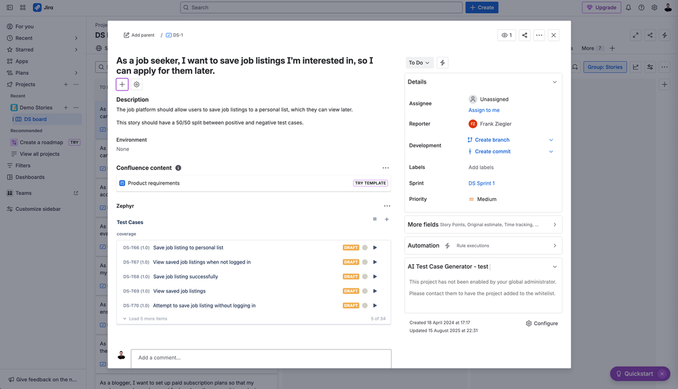
Task: Click Add parent in breadcrumb
Action: click(x=139, y=35)
